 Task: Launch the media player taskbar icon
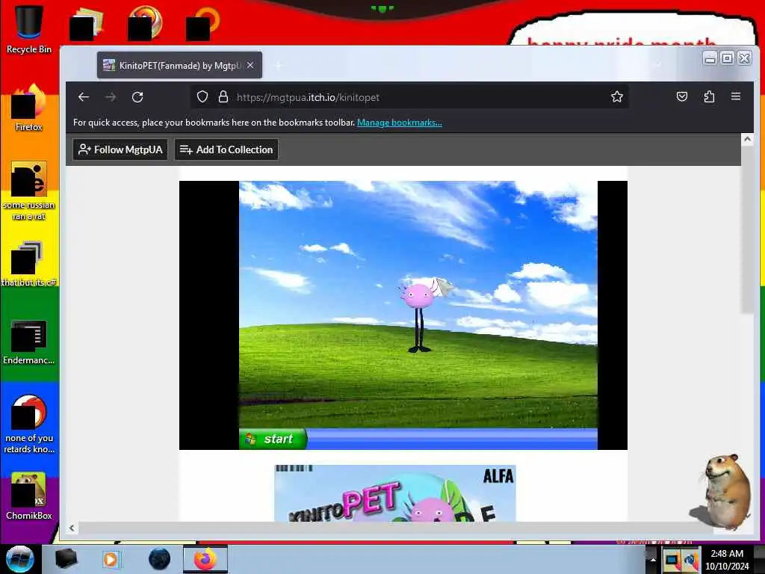tap(111, 559)
